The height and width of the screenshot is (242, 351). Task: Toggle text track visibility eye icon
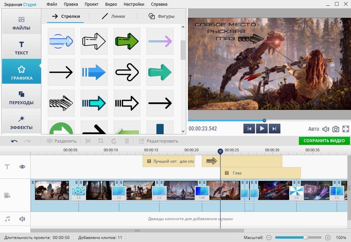point(22,167)
